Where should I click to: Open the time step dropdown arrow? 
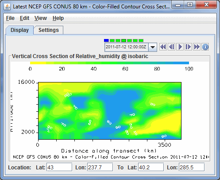coord(153,47)
